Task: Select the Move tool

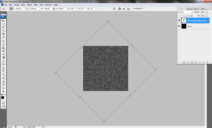Action: tap(3, 21)
